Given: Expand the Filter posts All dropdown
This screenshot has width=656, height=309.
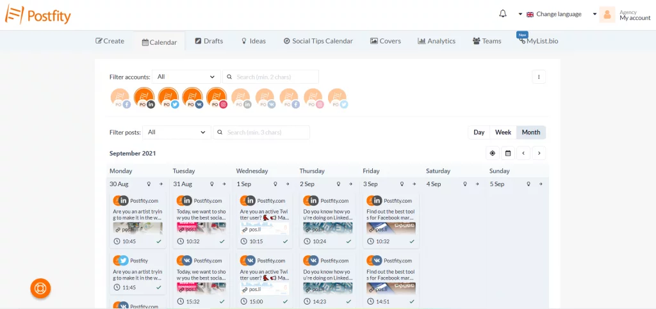Looking at the screenshot, I should click(x=177, y=132).
